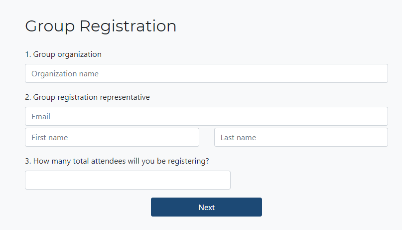Click the 'Email' placeholder text
The height and width of the screenshot is (230, 402).
pos(41,117)
